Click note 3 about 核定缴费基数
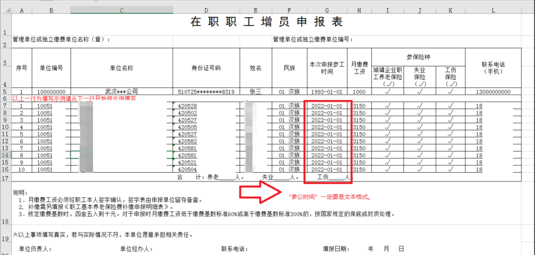Screen dimensions: 535x255 (208, 214)
